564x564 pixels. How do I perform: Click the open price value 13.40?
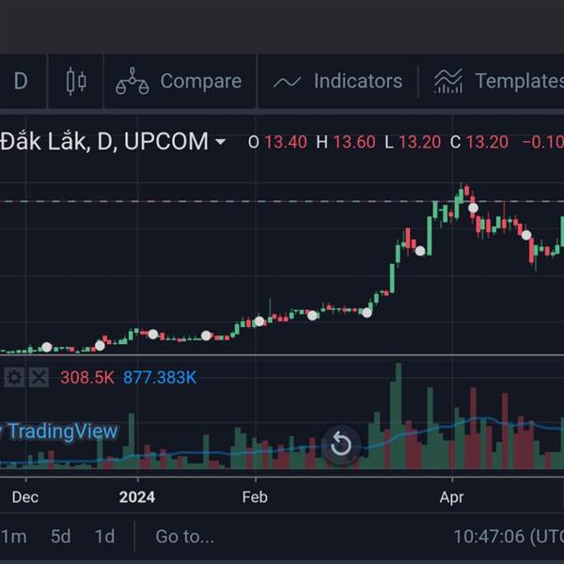pyautogui.click(x=286, y=142)
